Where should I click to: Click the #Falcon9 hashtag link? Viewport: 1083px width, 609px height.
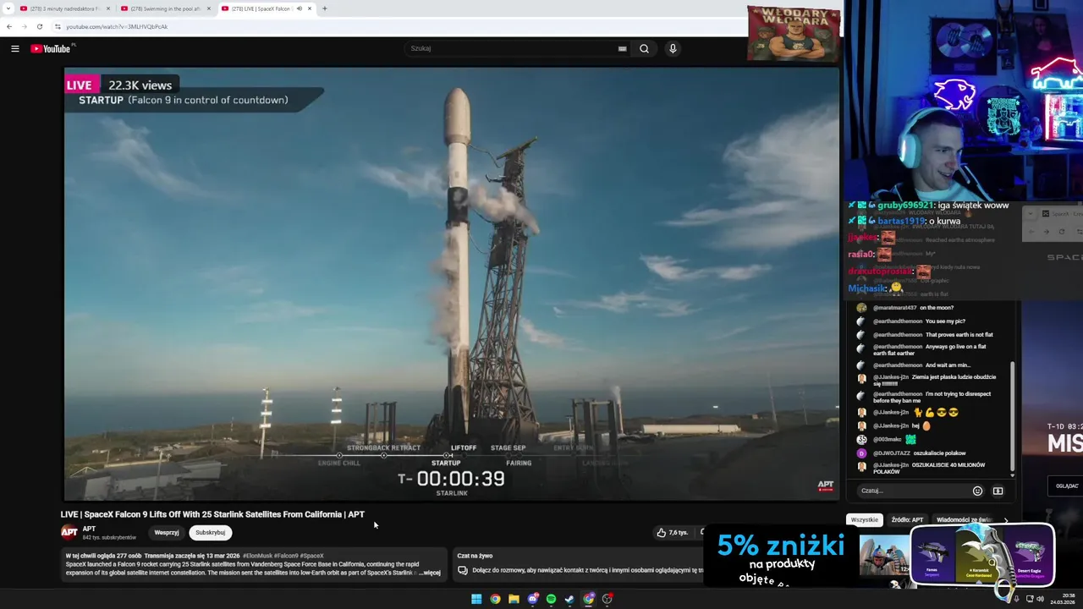click(286, 556)
